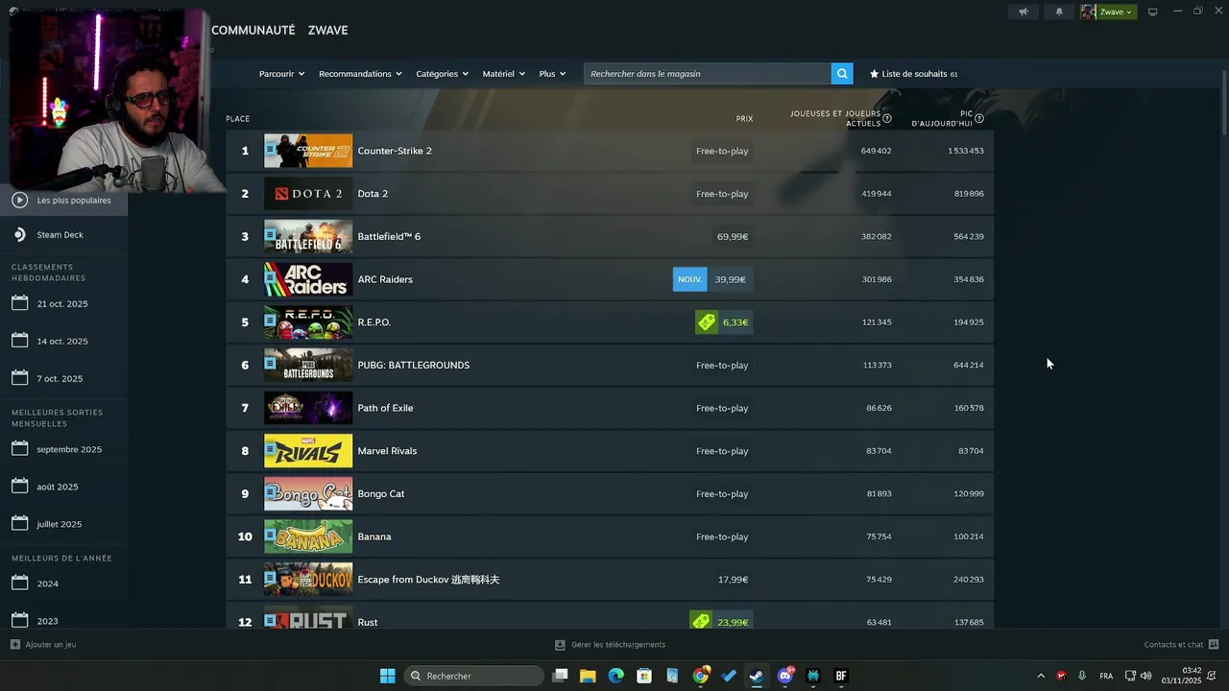Open the BF app in the taskbar

pos(841,676)
